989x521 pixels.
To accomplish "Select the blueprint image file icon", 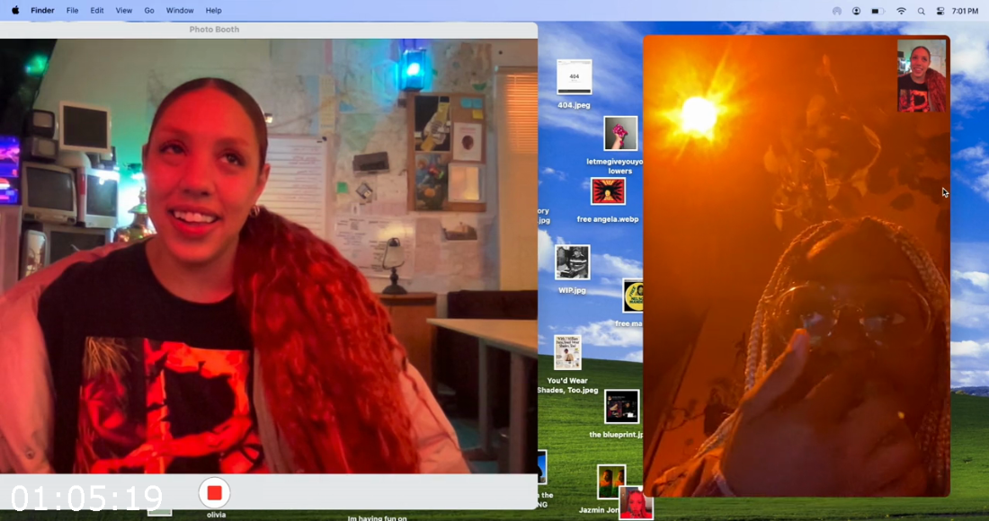I will coord(622,406).
